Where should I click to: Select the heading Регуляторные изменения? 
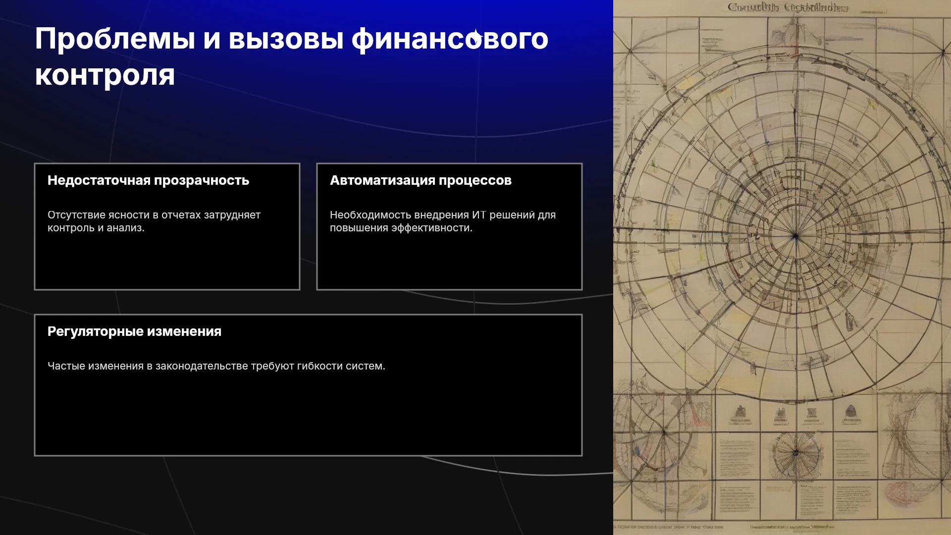pyautogui.click(x=134, y=331)
